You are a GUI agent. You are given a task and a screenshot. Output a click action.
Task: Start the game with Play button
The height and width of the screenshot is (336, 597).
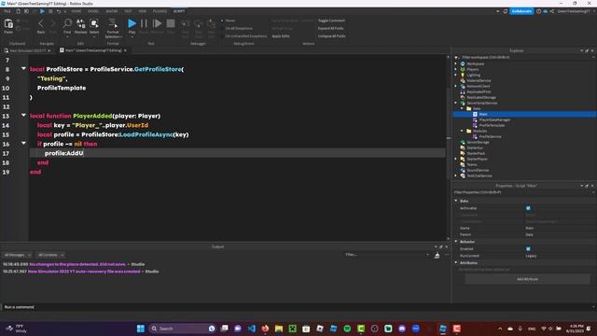coord(132,23)
